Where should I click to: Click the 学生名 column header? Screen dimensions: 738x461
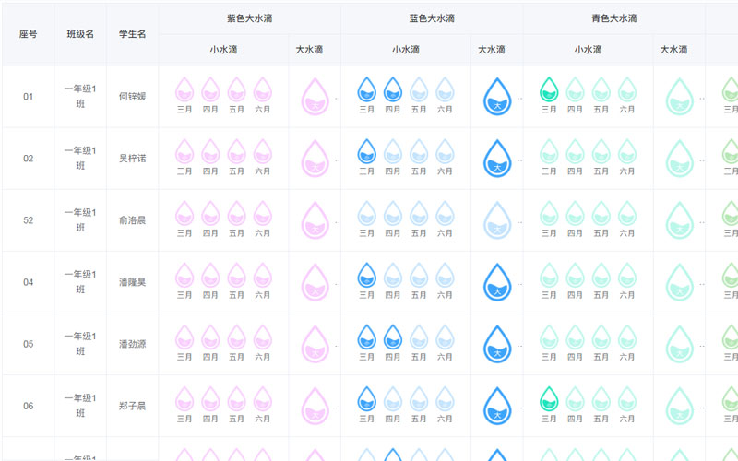click(x=133, y=34)
